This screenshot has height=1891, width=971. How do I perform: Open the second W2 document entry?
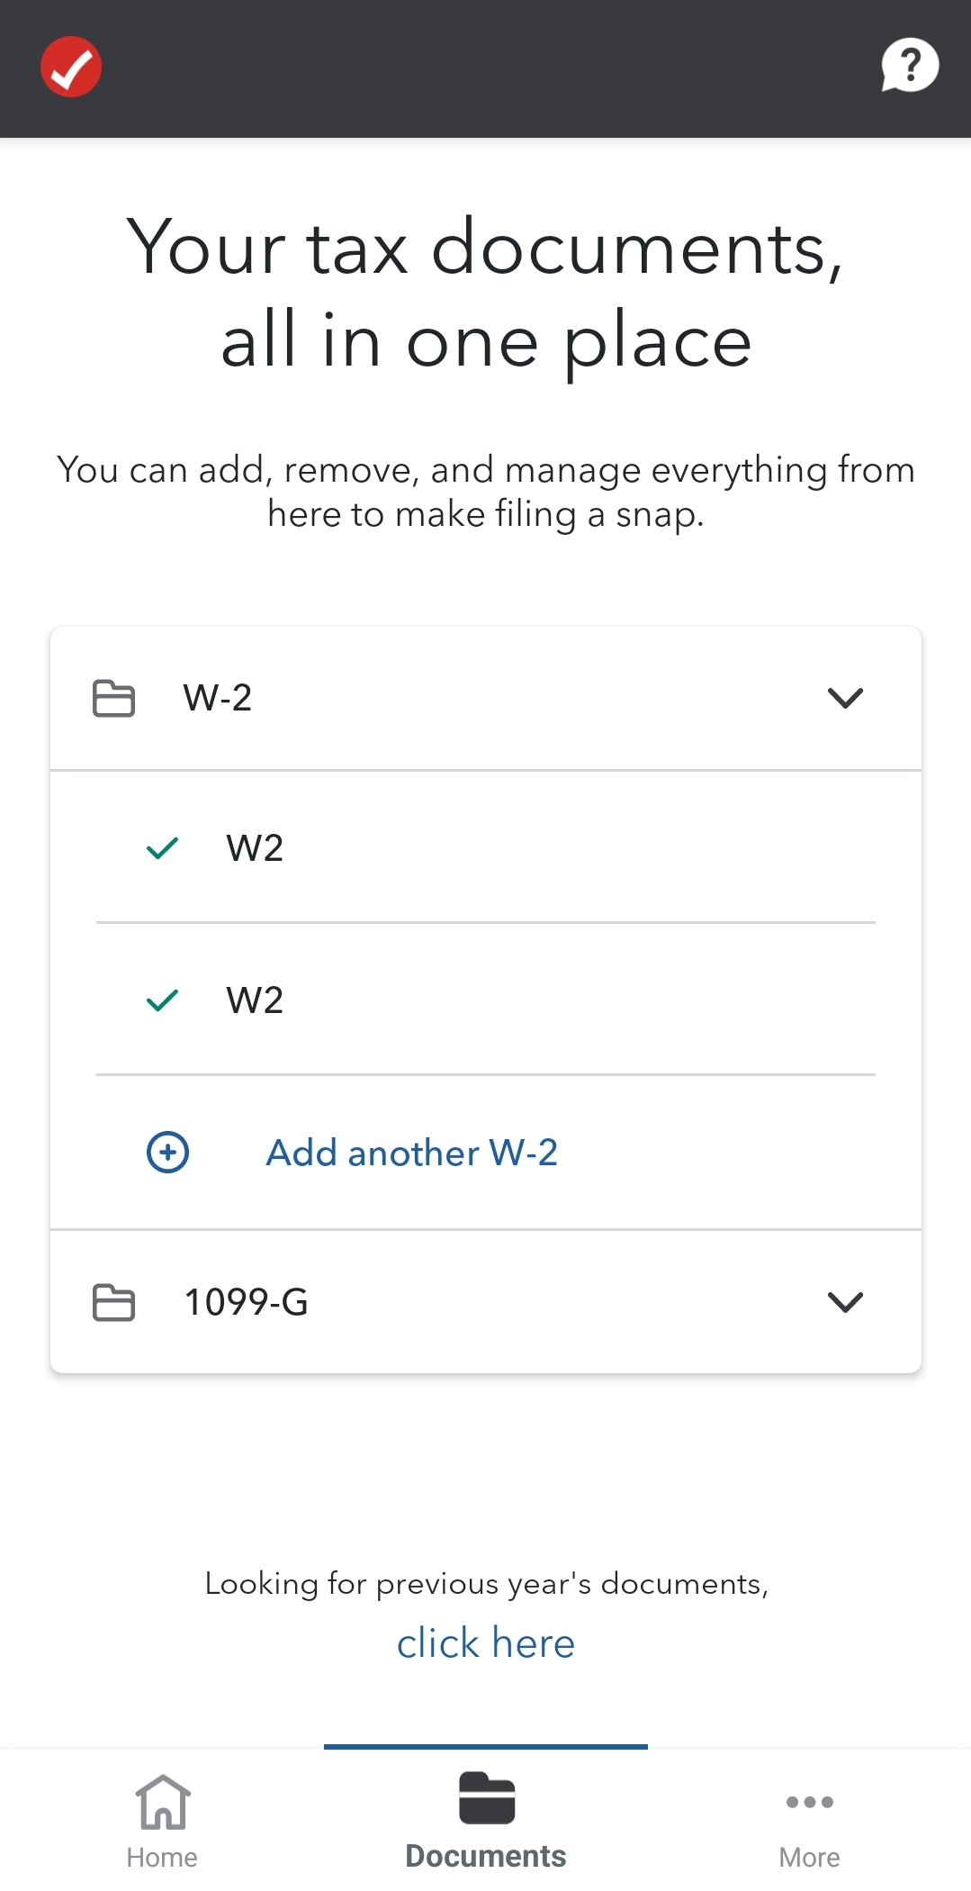(256, 1000)
